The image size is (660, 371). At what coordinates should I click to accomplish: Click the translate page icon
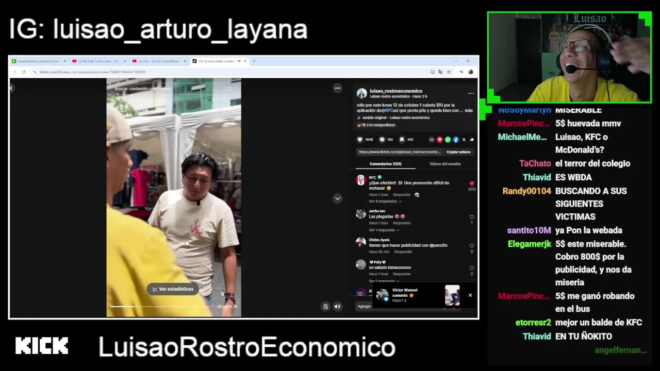[440, 72]
